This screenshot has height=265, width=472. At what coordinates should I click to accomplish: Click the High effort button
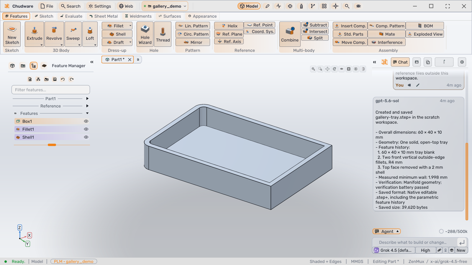[x=425, y=250]
